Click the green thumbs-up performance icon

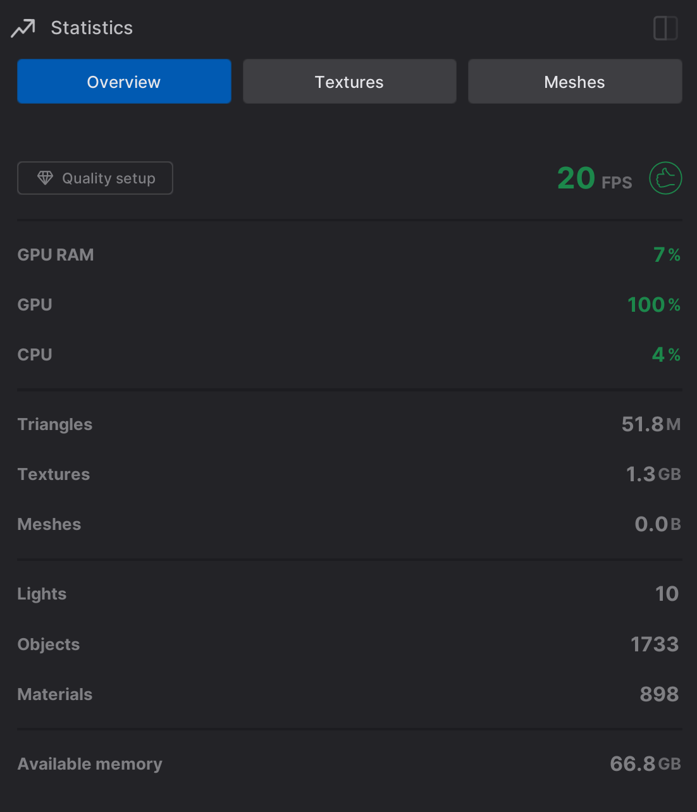coord(665,178)
